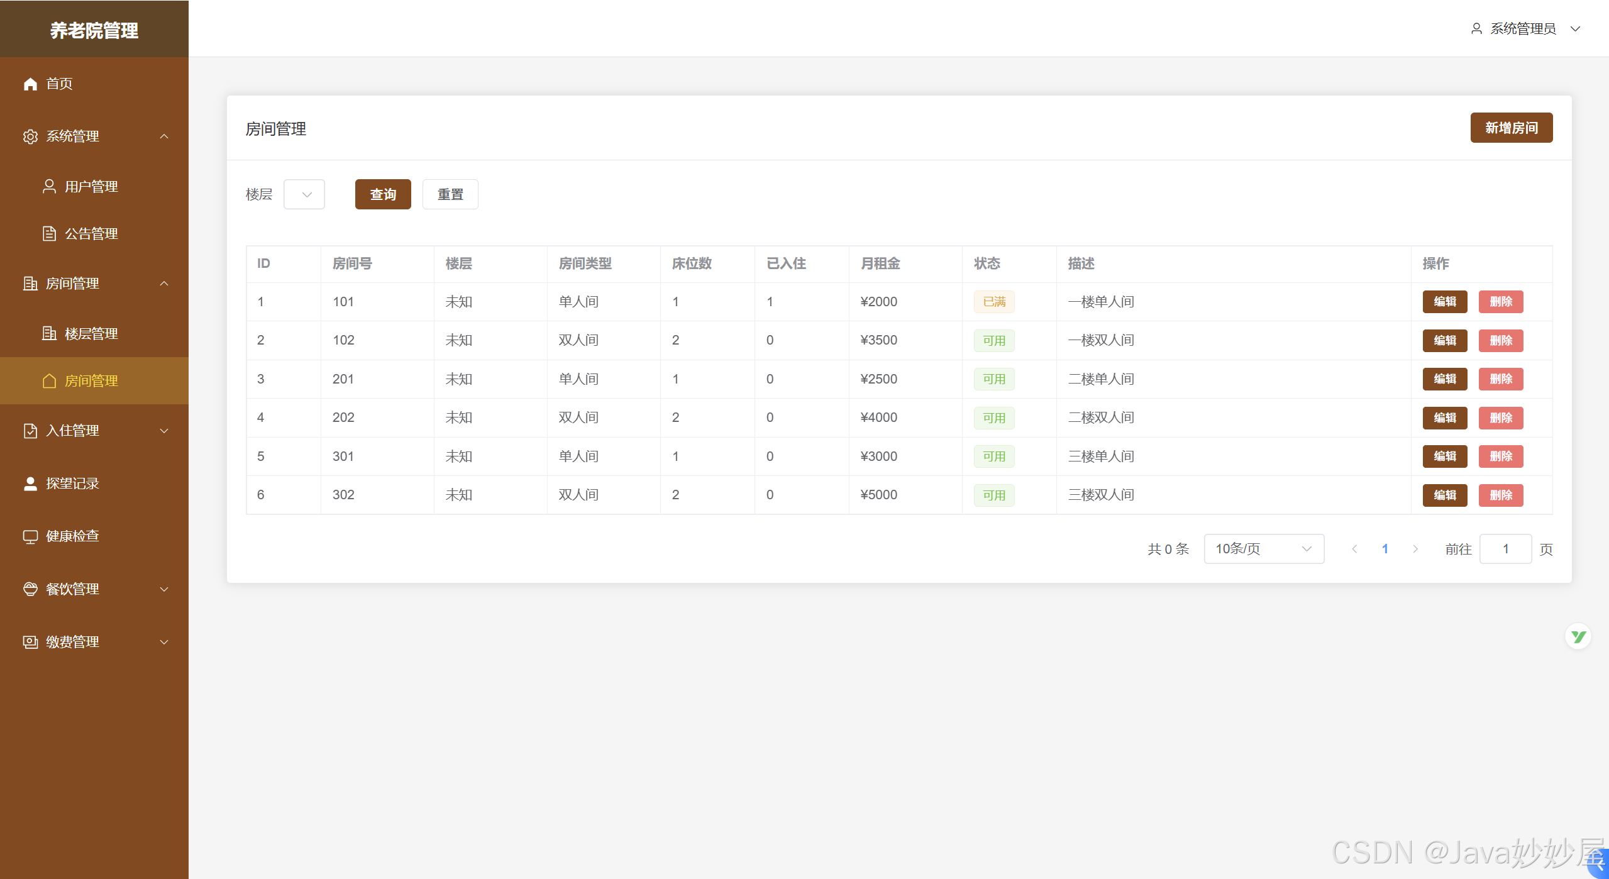Click the green floating assistant icon

pos(1578,636)
